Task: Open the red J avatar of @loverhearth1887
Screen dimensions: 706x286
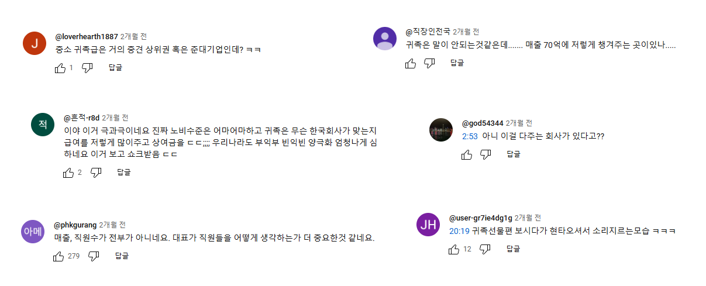Action: (34, 43)
